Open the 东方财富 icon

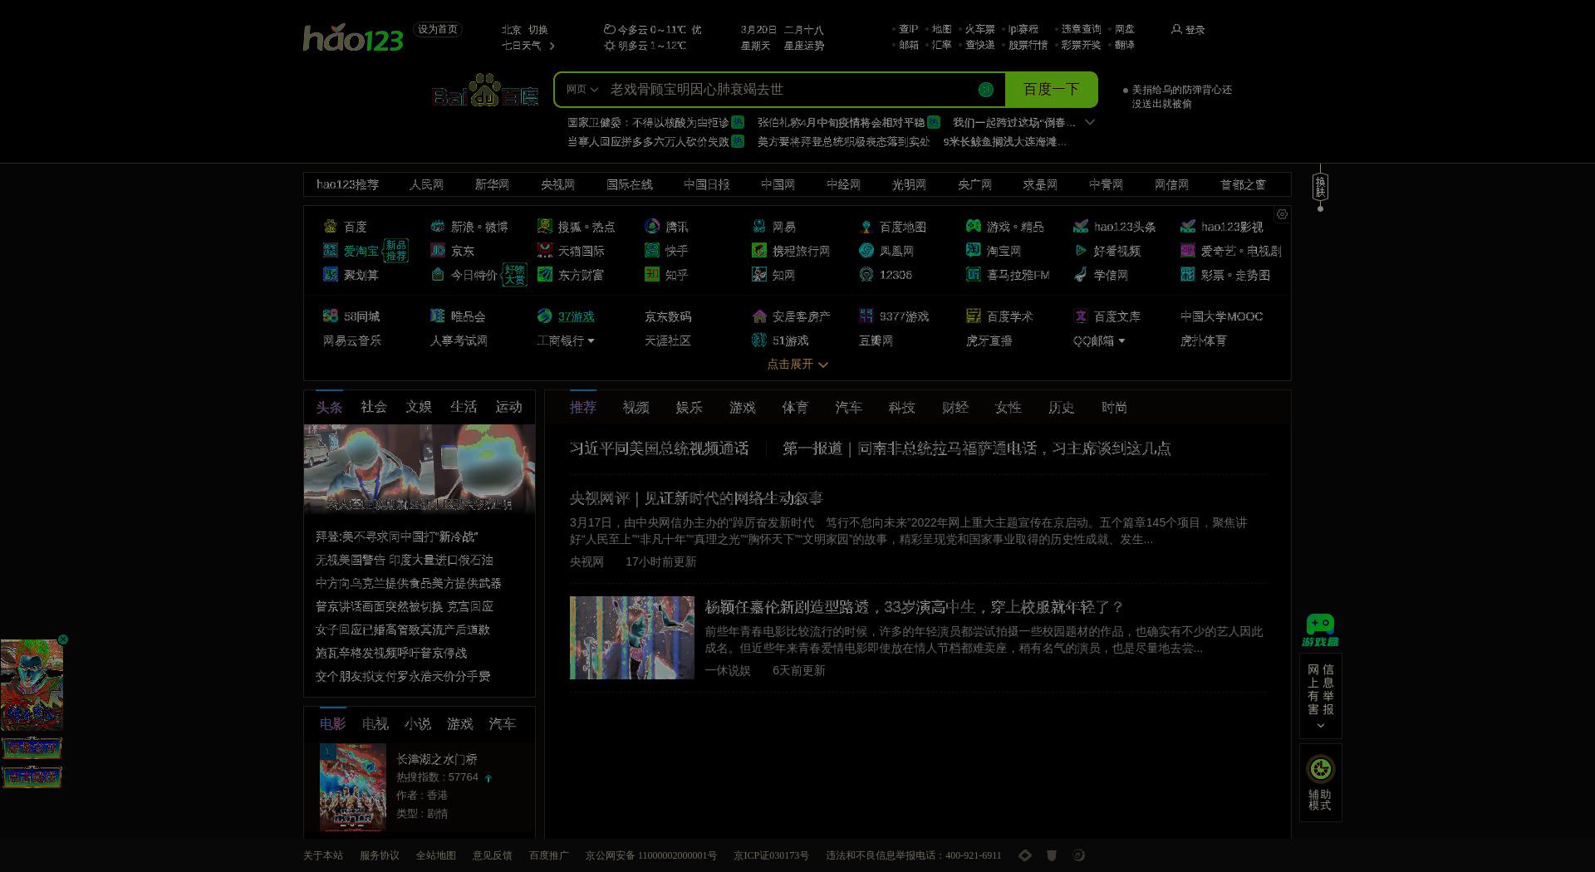point(544,274)
